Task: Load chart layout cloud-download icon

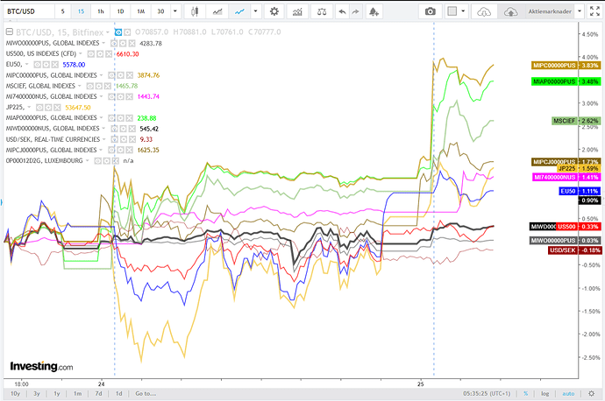Action: point(484,11)
